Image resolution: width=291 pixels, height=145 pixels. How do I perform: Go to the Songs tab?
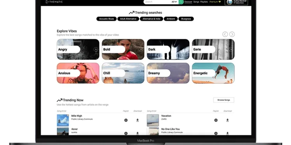click(196, 2)
